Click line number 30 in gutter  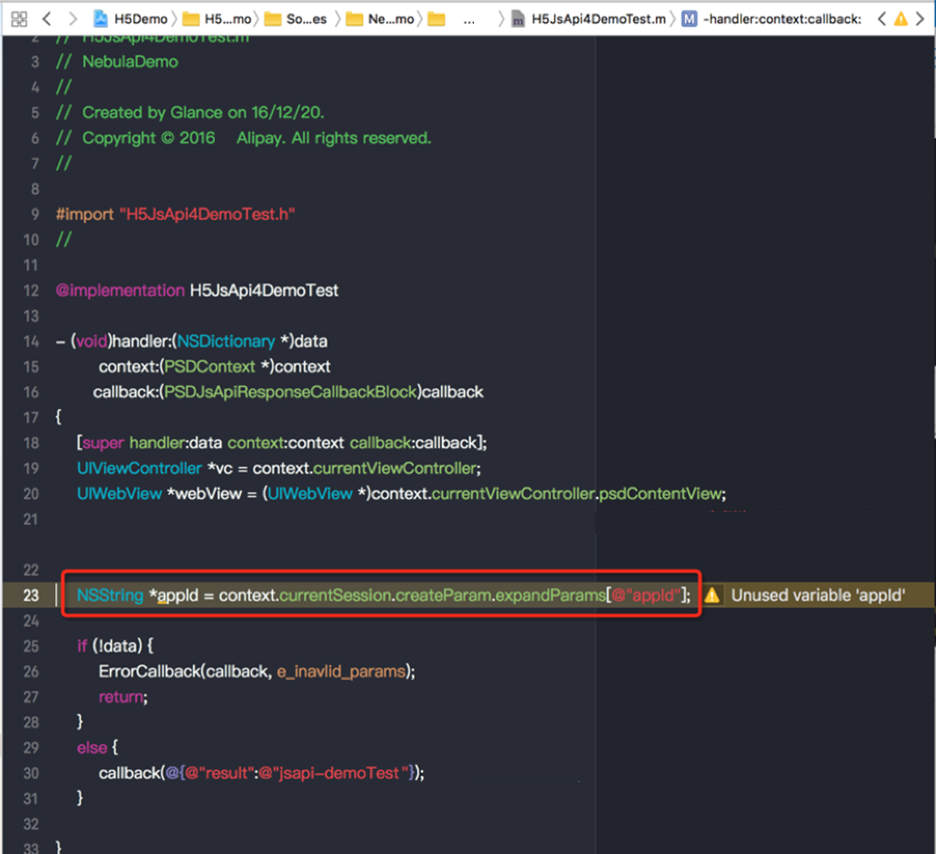pyautogui.click(x=30, y=773)
